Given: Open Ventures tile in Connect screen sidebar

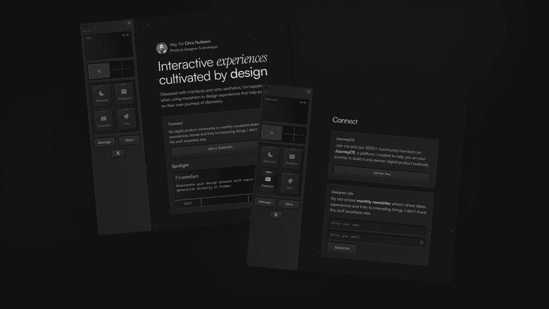Looking at the screenshot, I should point(270,157).
